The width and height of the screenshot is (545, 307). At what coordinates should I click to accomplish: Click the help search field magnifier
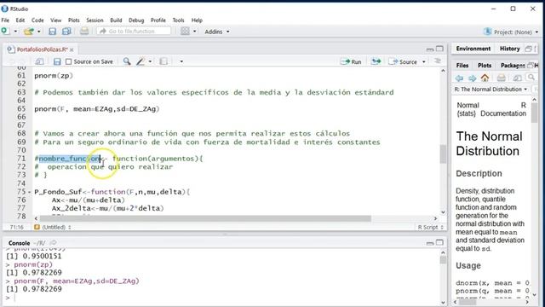click(x=531, y=78)
